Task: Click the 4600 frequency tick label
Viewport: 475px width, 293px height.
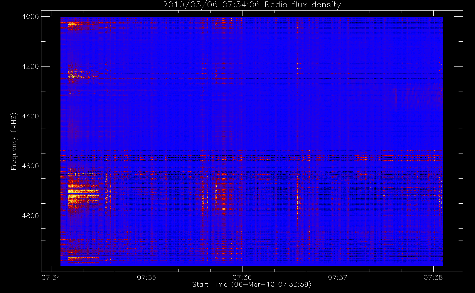Action: [30, 166]
